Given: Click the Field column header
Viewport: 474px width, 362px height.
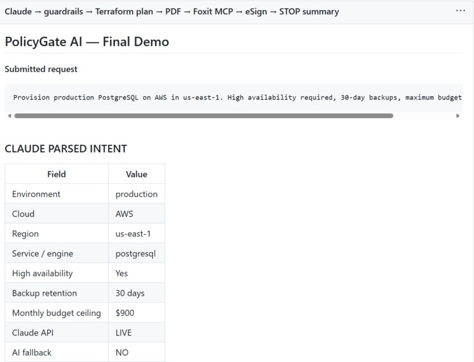Looking at the screenshot, I should pyautogui.click(x=56, y=174).
